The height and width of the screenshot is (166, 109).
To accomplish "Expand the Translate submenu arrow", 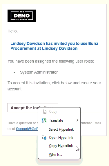I will (77, 120).
